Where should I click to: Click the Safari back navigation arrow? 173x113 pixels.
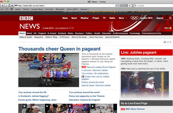click(x=3, y=5)
